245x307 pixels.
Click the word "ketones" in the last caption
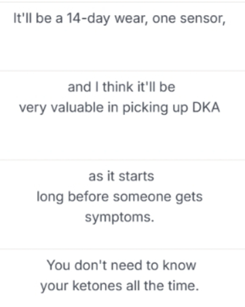pyautogui.click(x=97, y=285)
